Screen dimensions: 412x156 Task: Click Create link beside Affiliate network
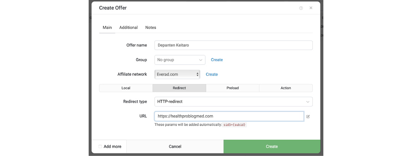212,74
